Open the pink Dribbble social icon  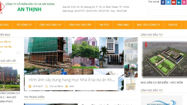pos(184,2)
